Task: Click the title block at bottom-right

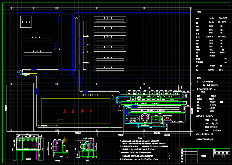Action: coord(205,155)
